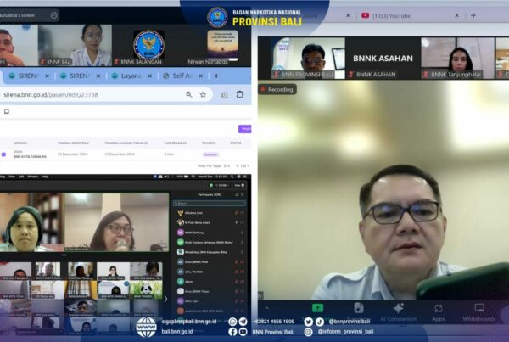Close the first SIRENA tab
509x342 pixels.
(47, 76)
